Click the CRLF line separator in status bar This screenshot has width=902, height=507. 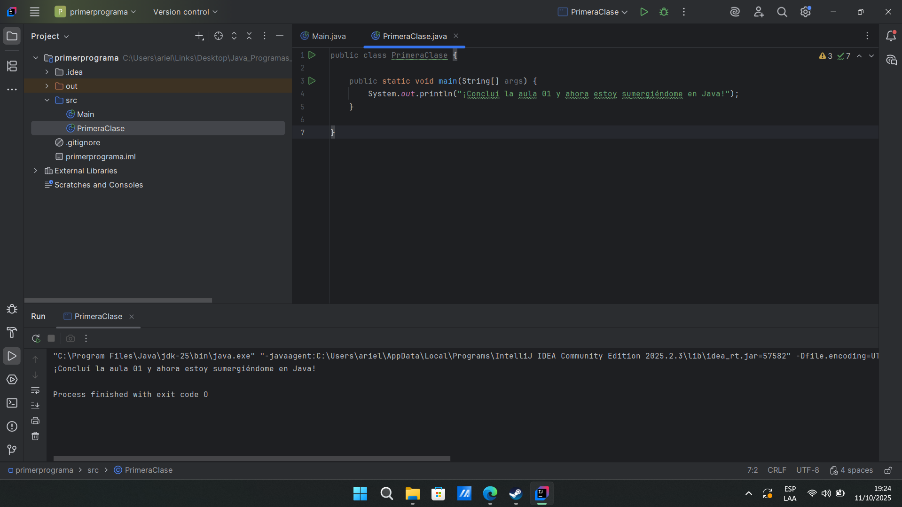pos(777,470)
